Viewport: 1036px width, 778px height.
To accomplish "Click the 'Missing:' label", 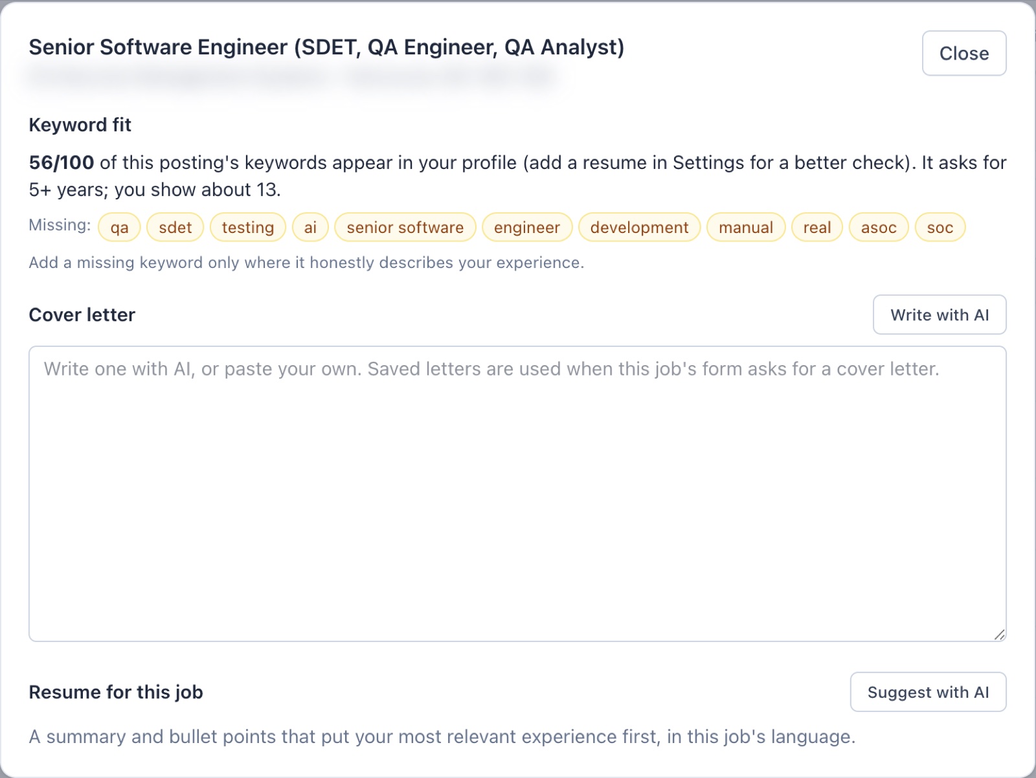I will pyautogui.click(x=60, y=225).
